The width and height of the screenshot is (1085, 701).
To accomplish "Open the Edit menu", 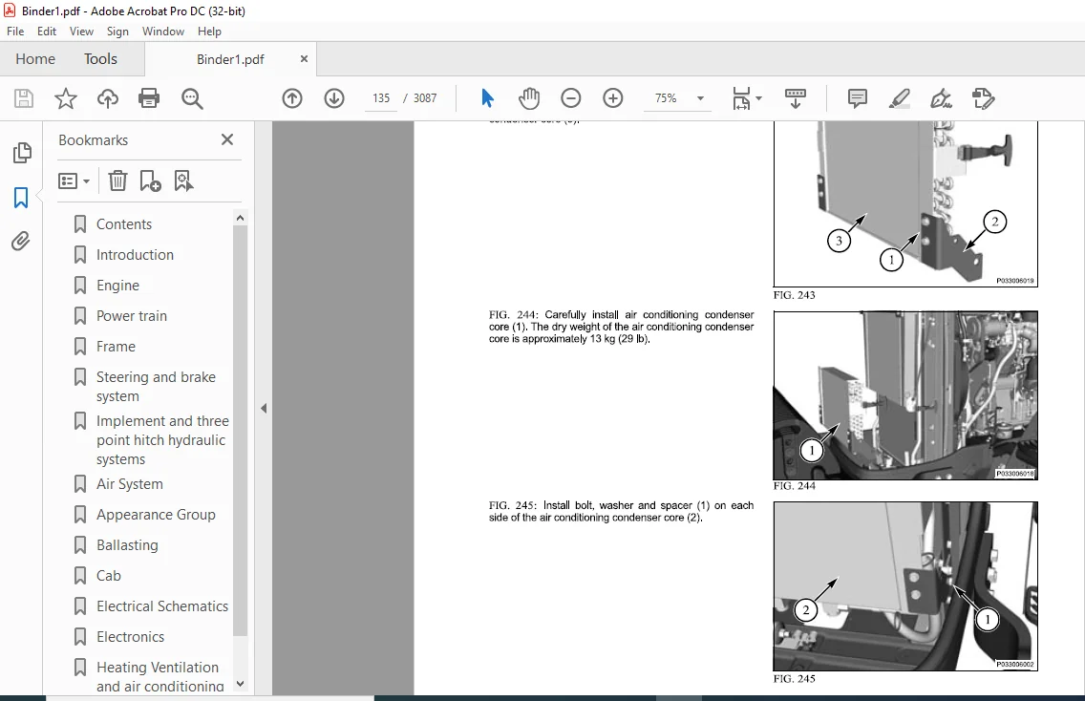I will 47,32.
